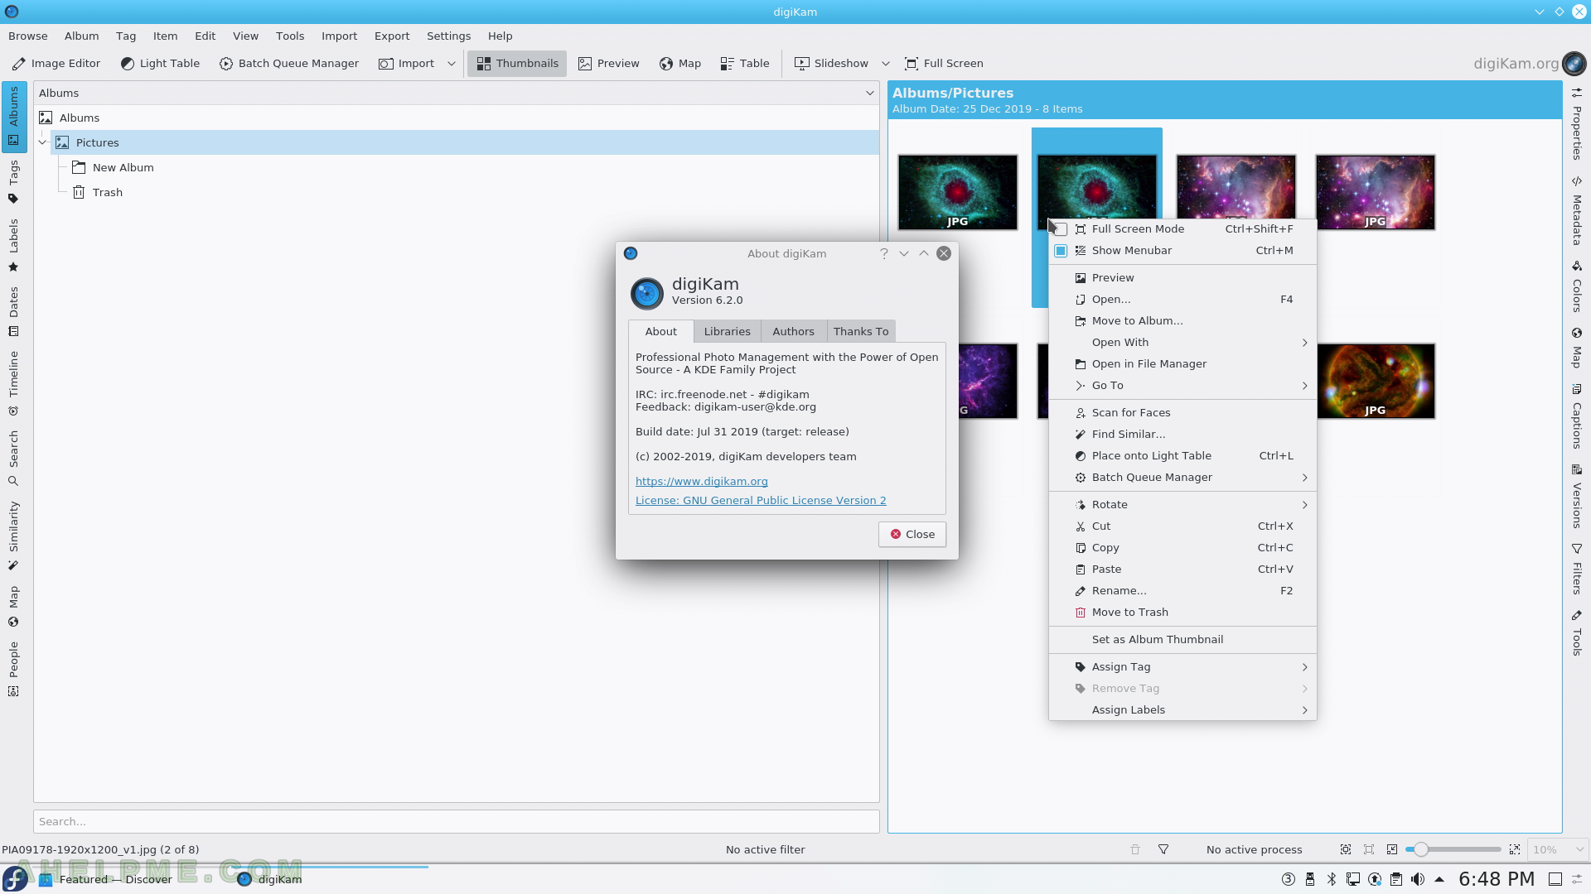Open the Properties right sidebar tab
The height and width of the screenshot is (894, 1591).
(x=1577, y=124)
